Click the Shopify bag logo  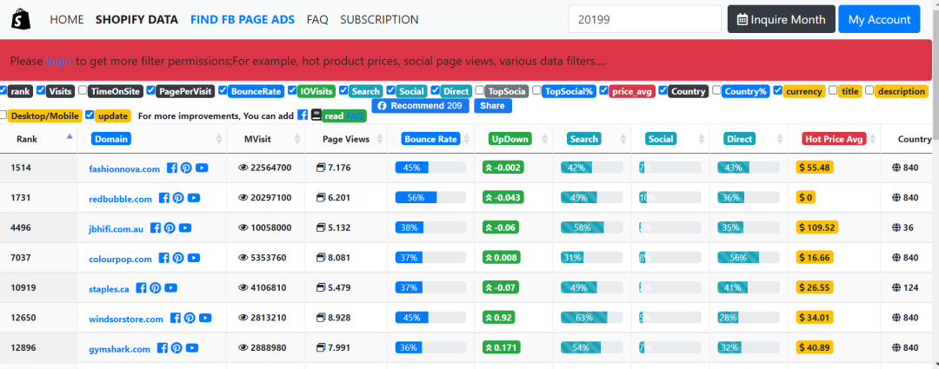coord(20,19)
